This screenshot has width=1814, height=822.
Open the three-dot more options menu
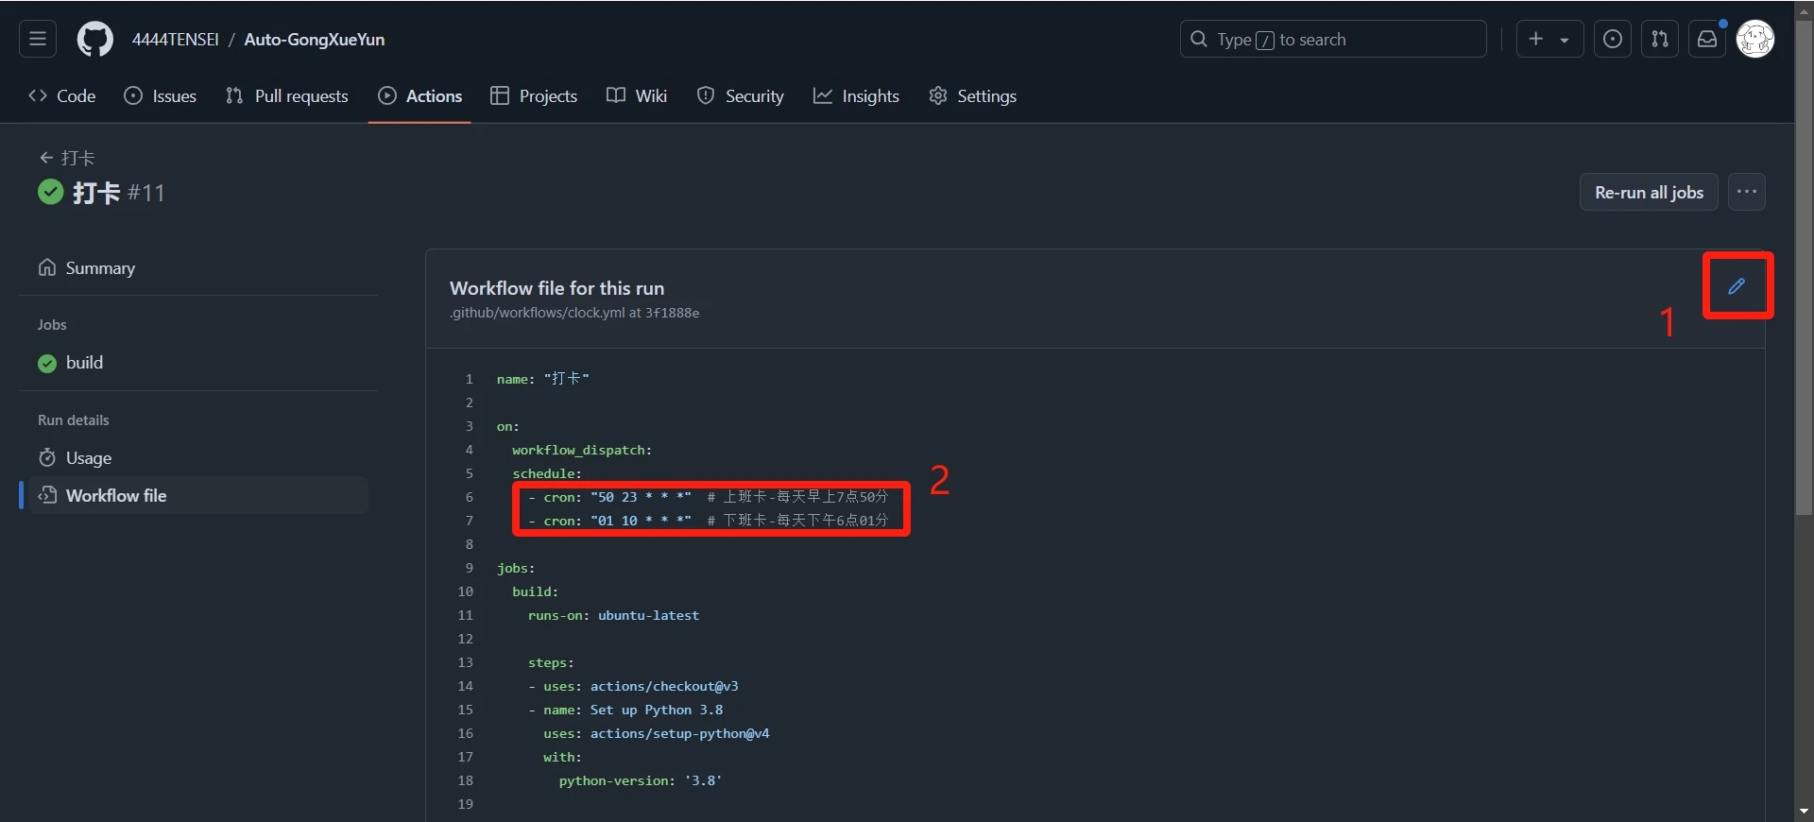pyautogui.click(x=1747, y=192)
